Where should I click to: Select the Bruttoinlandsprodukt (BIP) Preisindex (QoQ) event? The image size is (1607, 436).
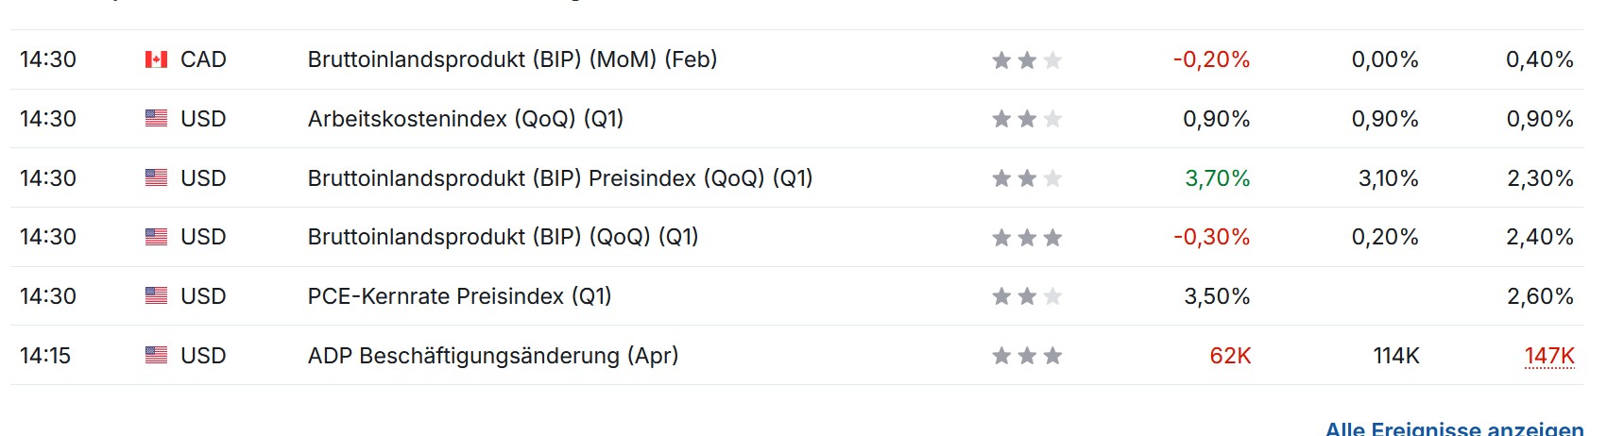tap(559, 178)
